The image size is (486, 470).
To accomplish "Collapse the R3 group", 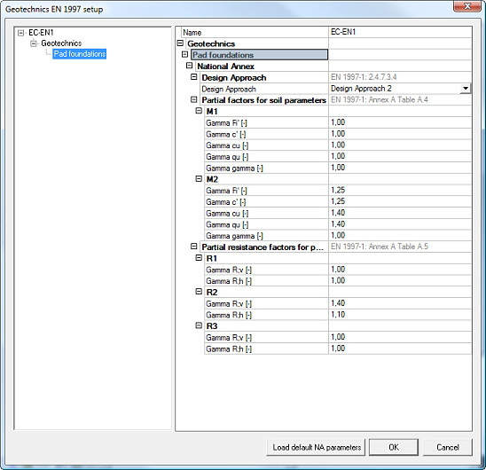I will pos(199,325).
